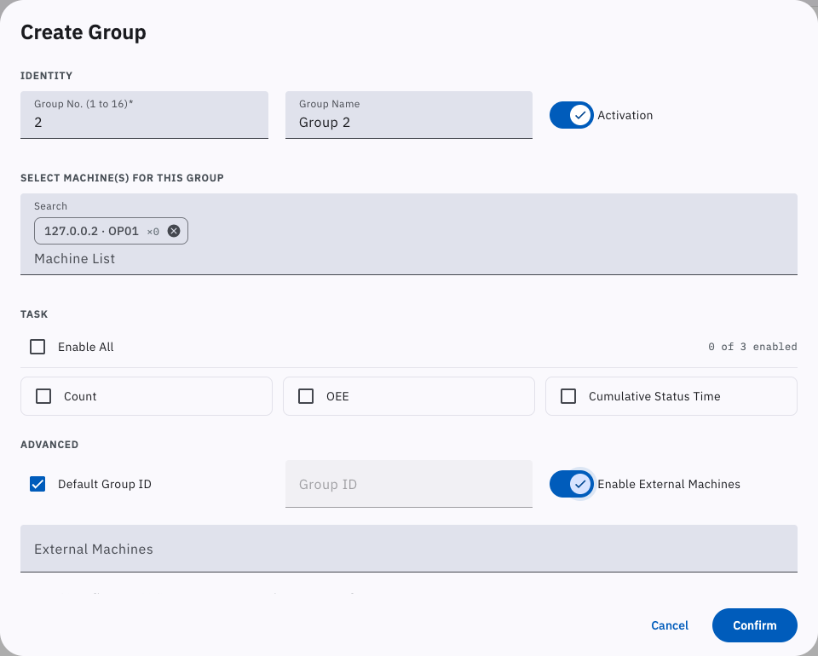Check Cumulative Status Time checkbox
This screenshot has height=656, width=818.
click(x=568, y=396)
